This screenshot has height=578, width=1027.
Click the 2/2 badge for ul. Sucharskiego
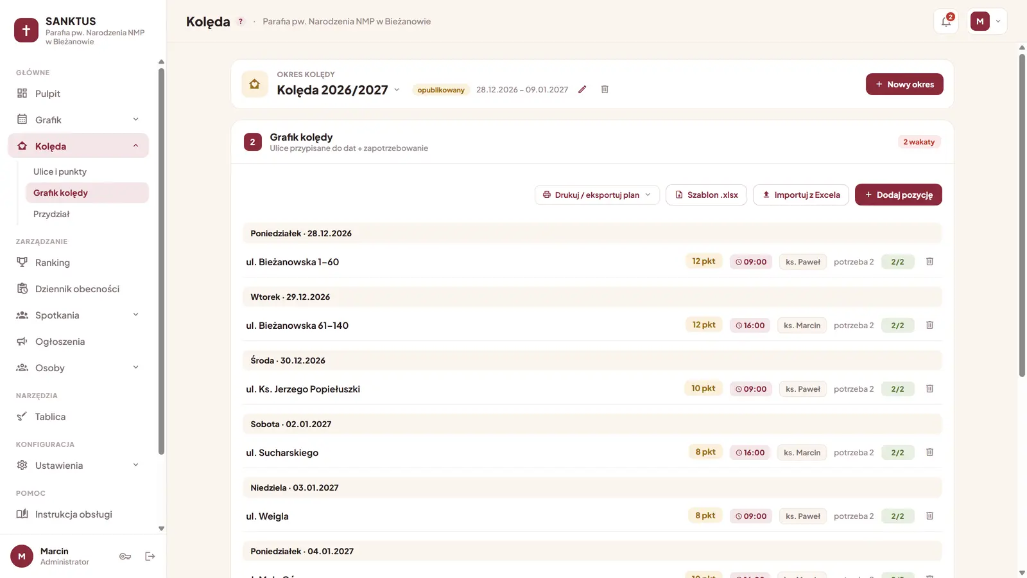[897, 453]
